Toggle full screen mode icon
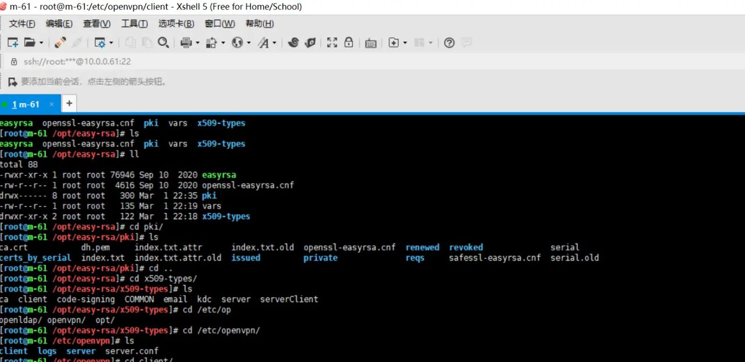Viewport: 745px width, 362px height. [x=332, y=42]
